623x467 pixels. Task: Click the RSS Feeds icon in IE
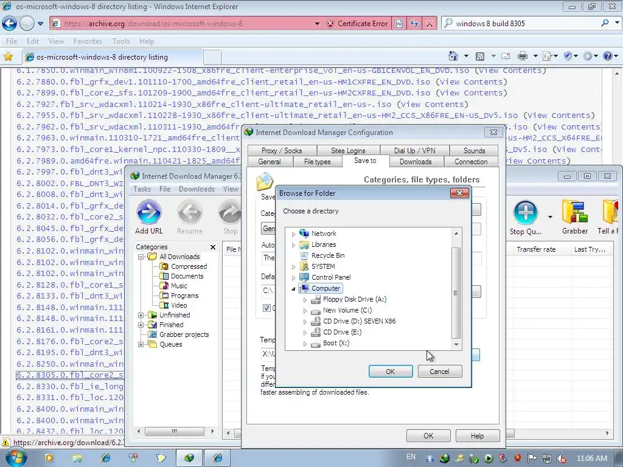pos(480,57)
